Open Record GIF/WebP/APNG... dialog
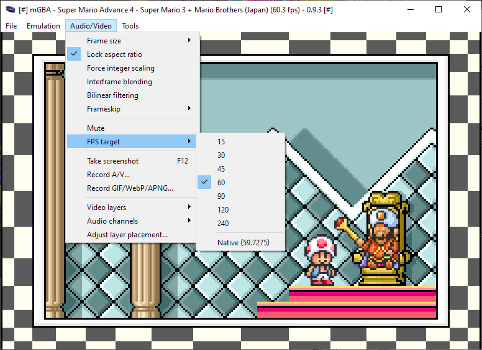 click(x=132, y=188)
